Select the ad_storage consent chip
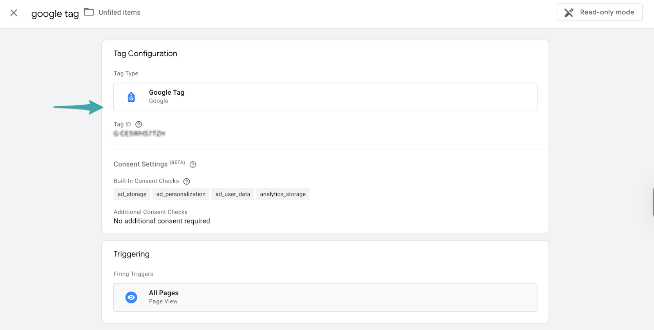654x330 pixels. pos(132,194)
